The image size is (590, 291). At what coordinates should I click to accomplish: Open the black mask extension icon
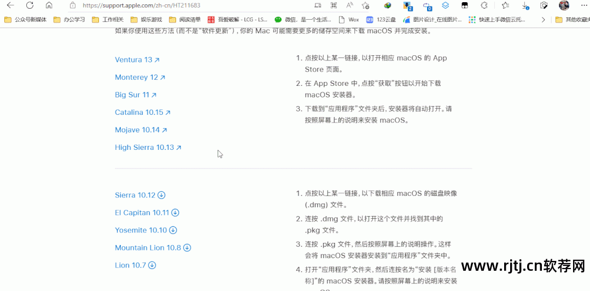[x=465, y=5]
